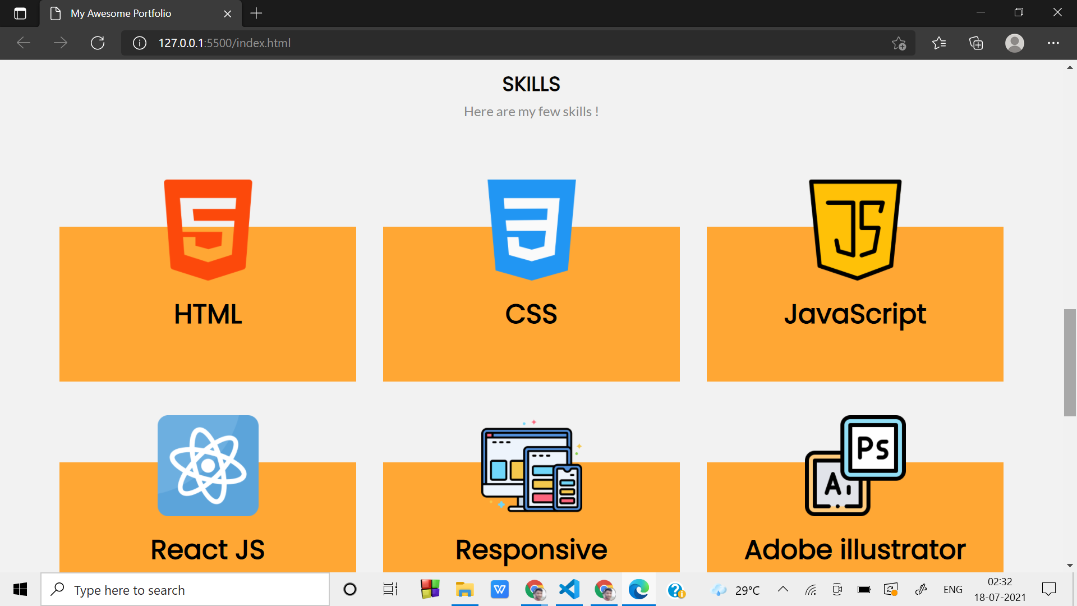The width and height of the screenshot is (1077, 606).
Task: Go back to previous page
Action: pos(24,43)
